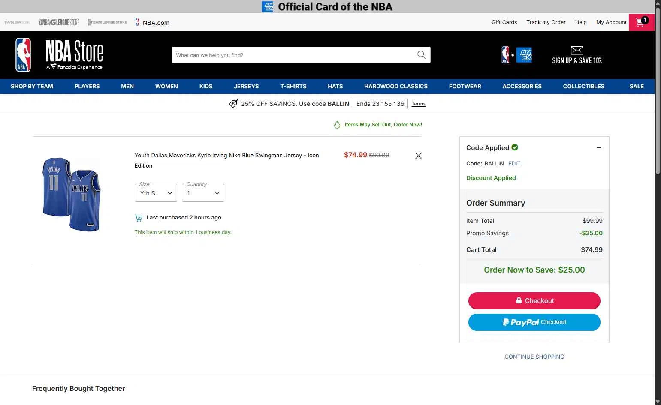
Task: Click the PayPal Checkout button
Action: coord(534,322)
